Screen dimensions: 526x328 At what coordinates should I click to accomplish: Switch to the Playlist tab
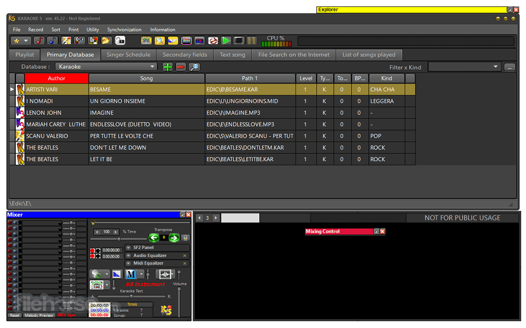(x=24, y=54)
